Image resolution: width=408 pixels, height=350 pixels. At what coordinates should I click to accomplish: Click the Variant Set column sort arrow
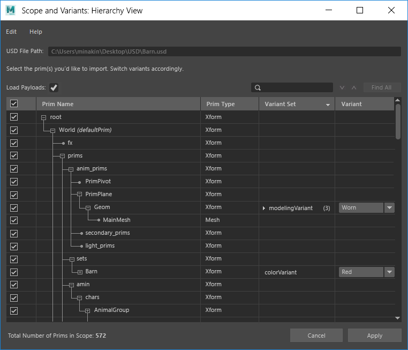[328, 105]
